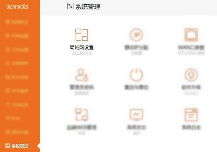Select 系统管理 in the sidebar
The height and width of the screenshot is (152, 217).
[20, 146]
